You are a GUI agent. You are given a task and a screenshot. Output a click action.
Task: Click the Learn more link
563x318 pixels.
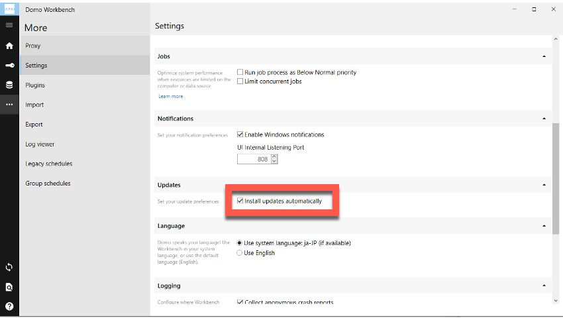[170, 96]
